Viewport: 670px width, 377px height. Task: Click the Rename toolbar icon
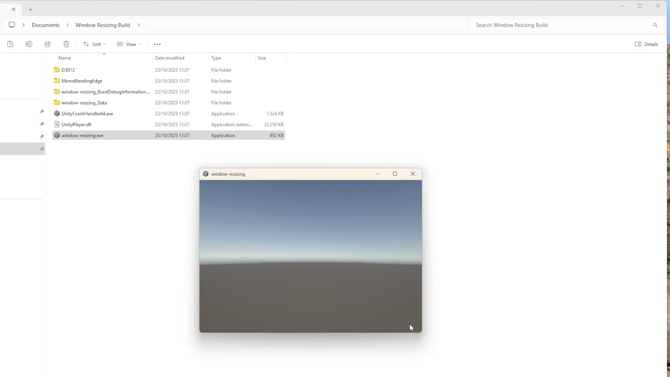[x=29, y=44]
